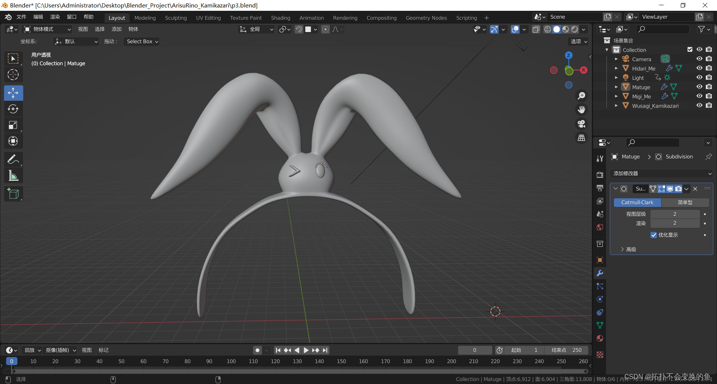Open the Render properties tab icon
This screenshot has width=717, height=384.
point(600,175)
